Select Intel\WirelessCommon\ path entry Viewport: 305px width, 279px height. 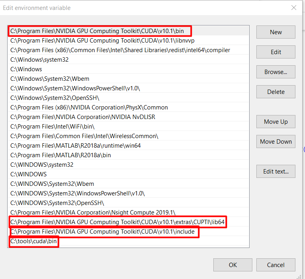[128, 136]
